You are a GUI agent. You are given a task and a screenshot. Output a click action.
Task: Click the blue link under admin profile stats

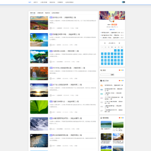[x=112, y=30]
